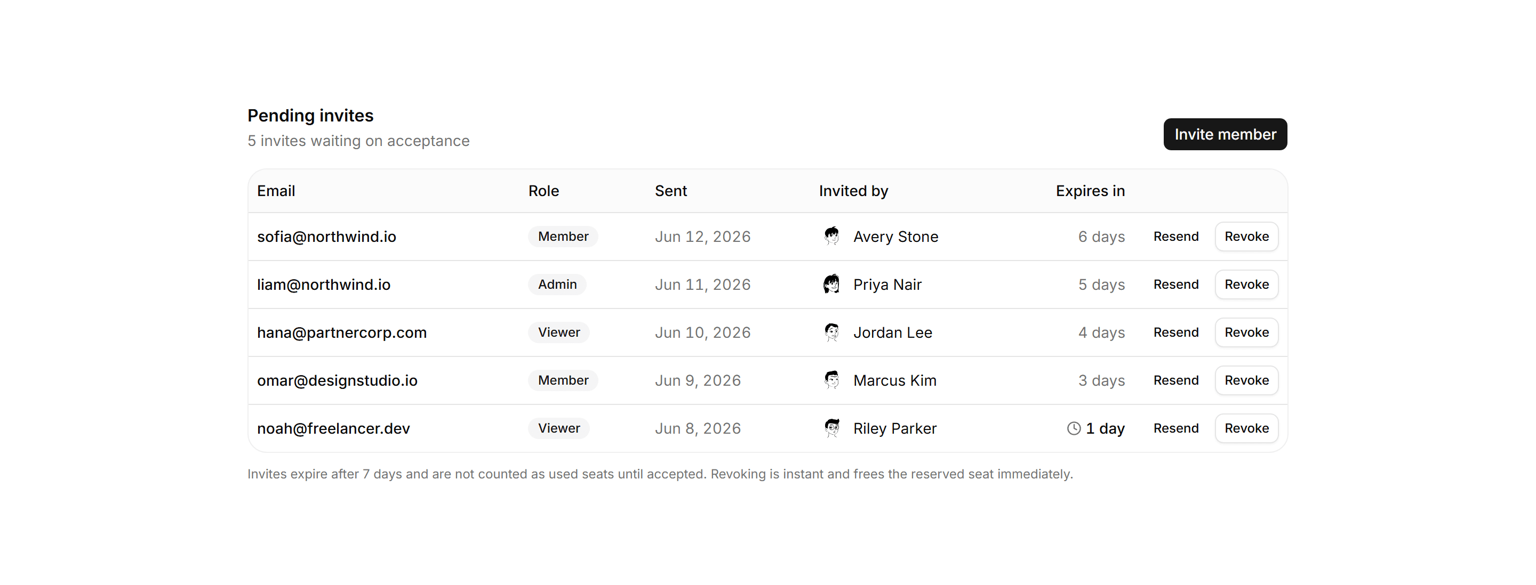Click the Jun 12, 2026 sent date
Viewport: 1536px width, 585px height.
point(702,237)
